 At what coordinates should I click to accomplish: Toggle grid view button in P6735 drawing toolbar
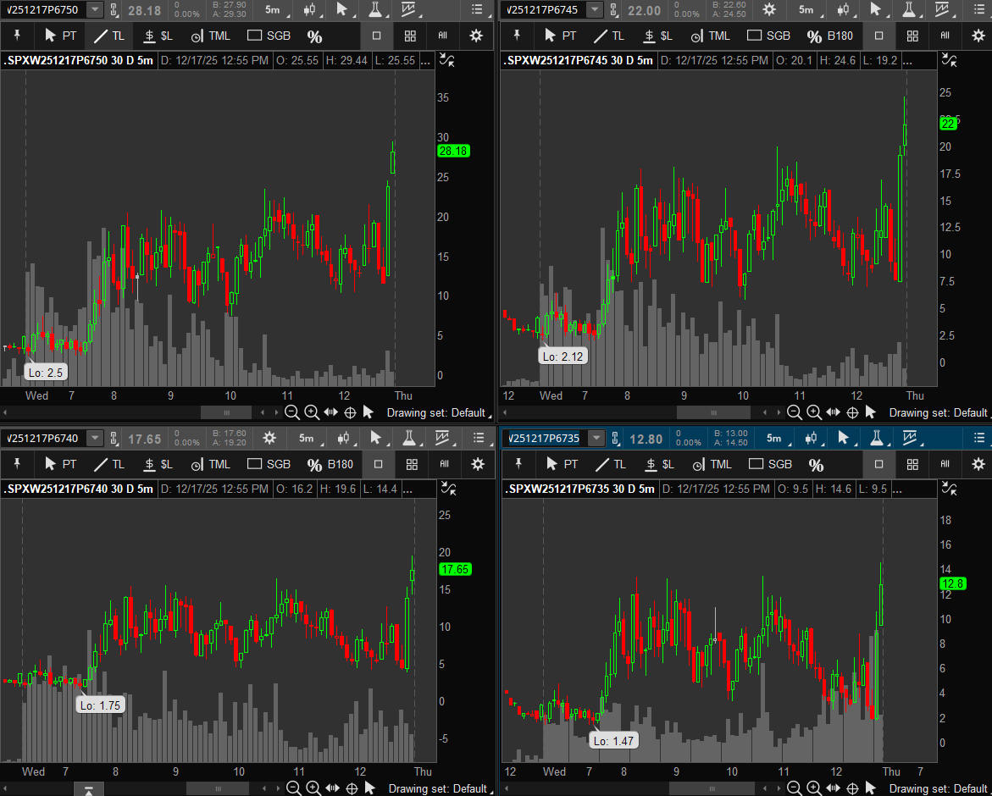912,464
